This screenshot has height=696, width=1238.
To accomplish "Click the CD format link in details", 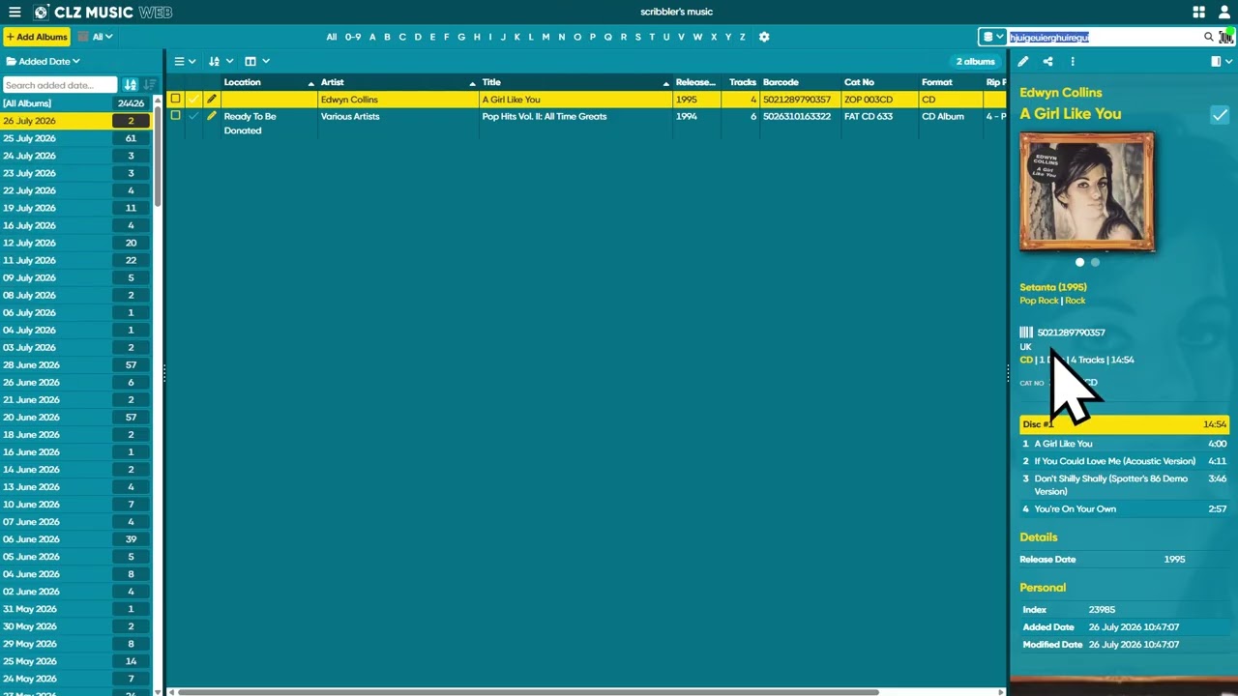I will tap(1026, 360).
